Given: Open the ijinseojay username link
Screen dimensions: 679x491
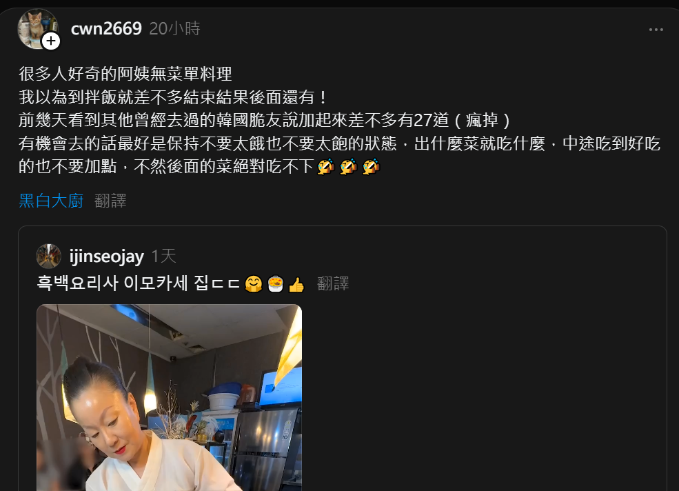Looking at the screenshot, I should (107, 257).
